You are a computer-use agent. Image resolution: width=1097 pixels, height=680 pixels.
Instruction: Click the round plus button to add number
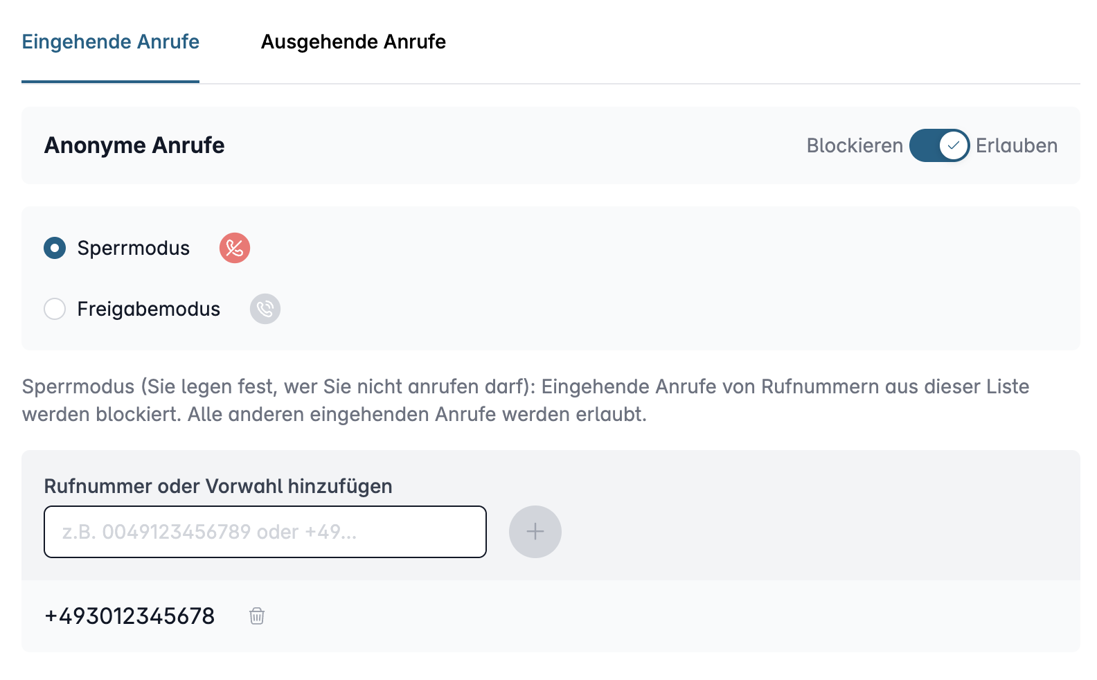pyautogui.click(x=535, y=532)
